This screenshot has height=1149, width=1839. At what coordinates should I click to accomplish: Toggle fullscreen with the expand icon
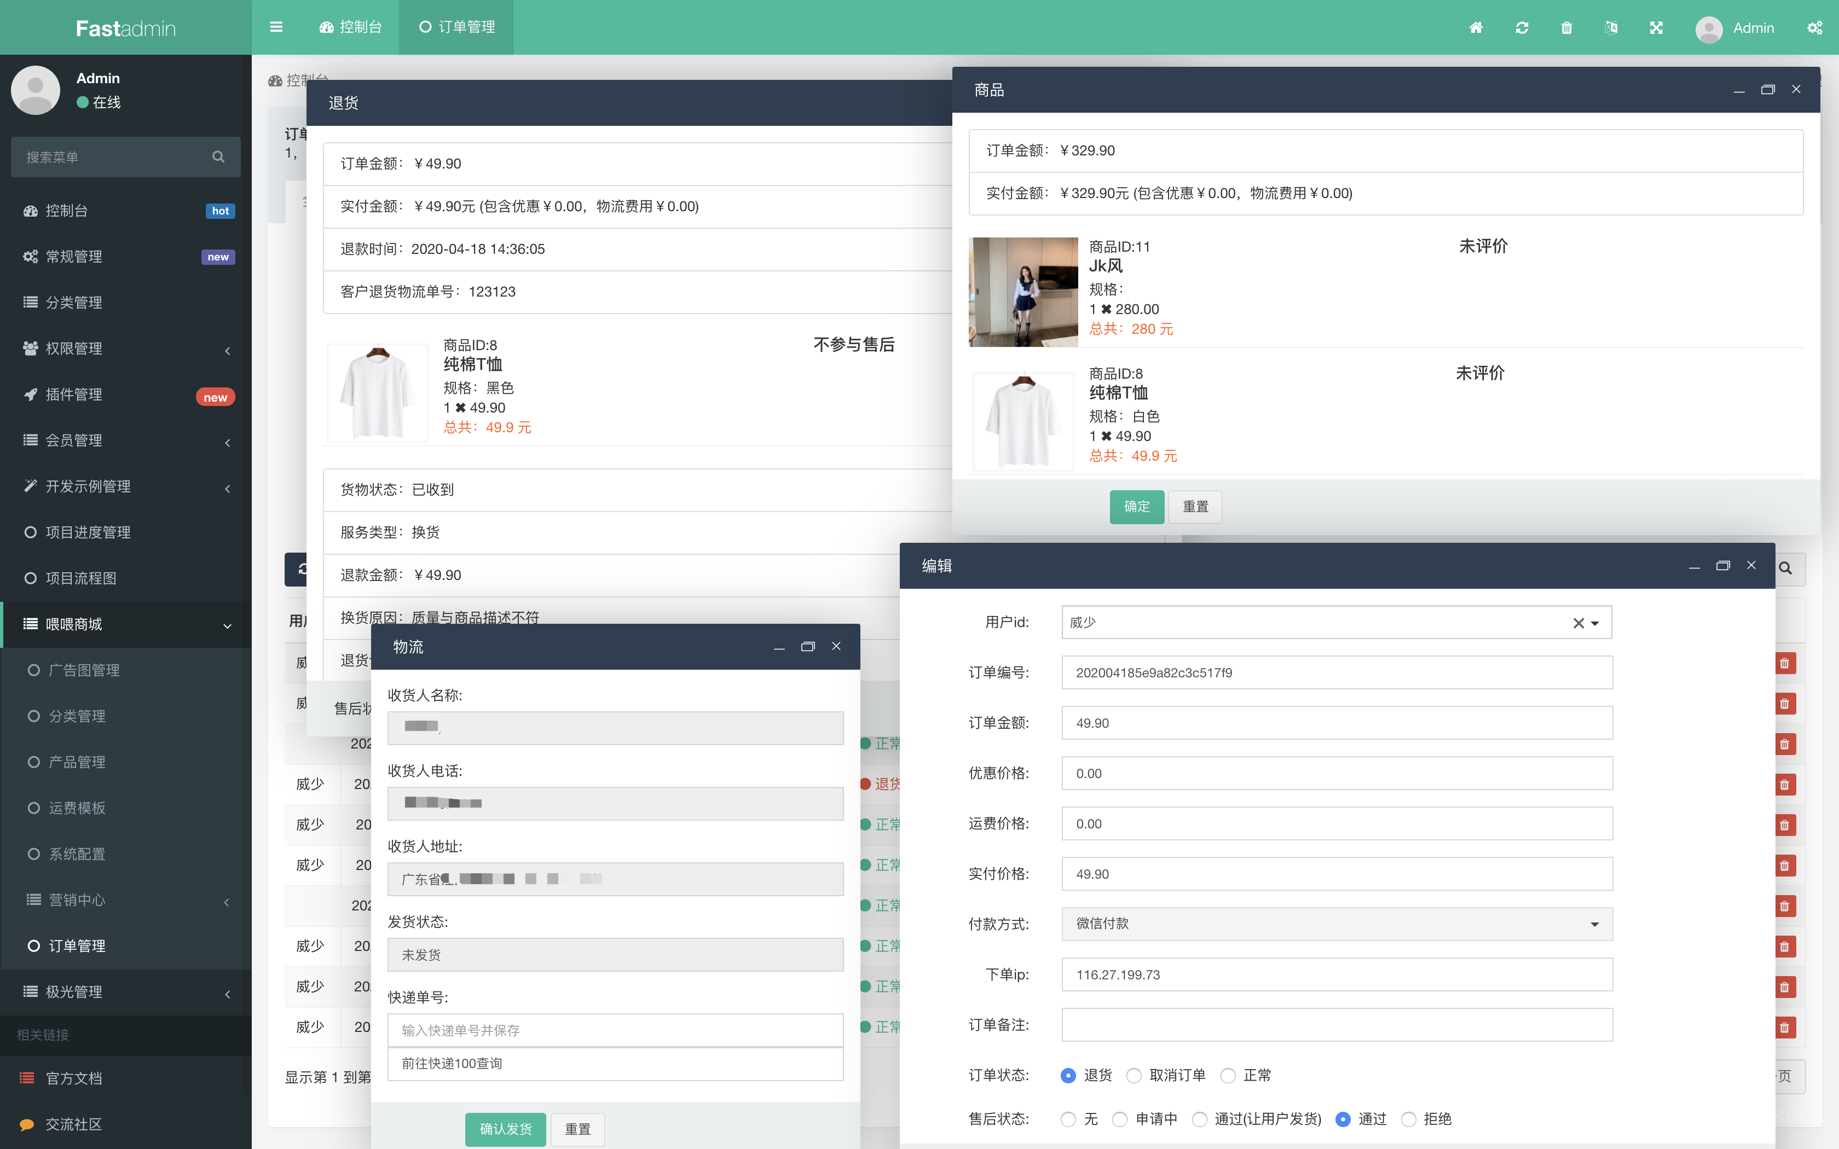(x=1657, y=28)
